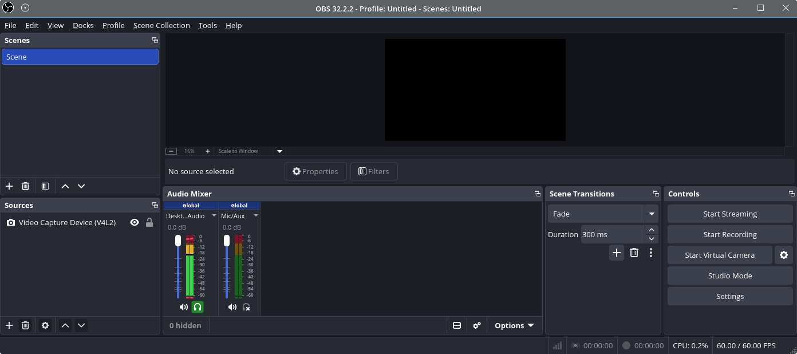Enable Studio Mode

pos(730,276)
